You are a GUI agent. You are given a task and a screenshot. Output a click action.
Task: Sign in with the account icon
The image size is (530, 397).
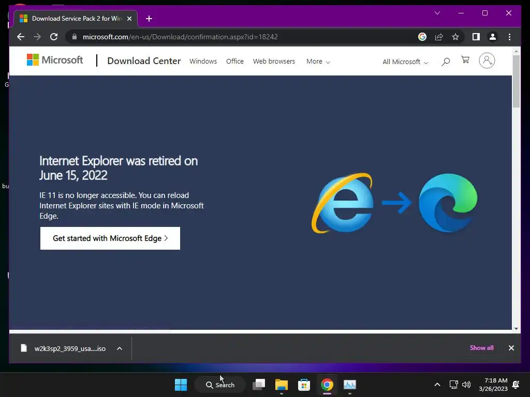point(487,61)
